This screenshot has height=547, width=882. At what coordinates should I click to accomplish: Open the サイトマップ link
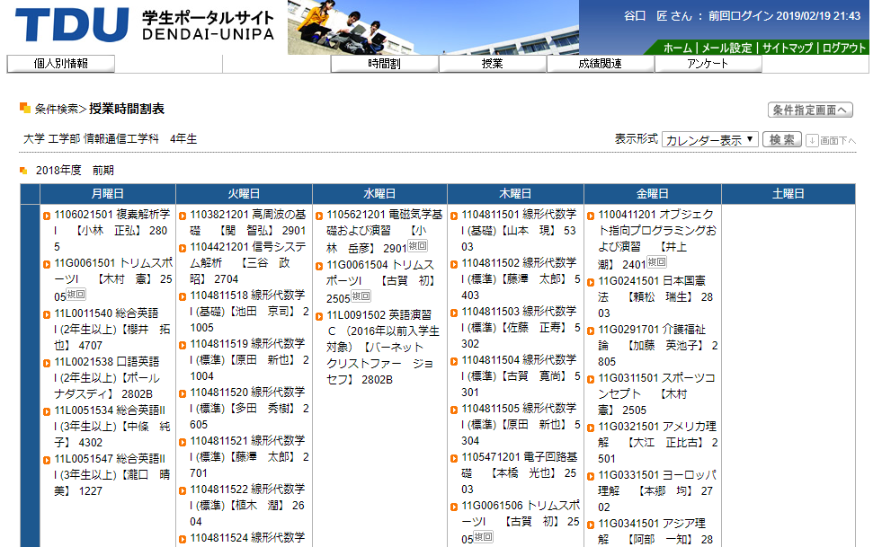coord(788,48)
